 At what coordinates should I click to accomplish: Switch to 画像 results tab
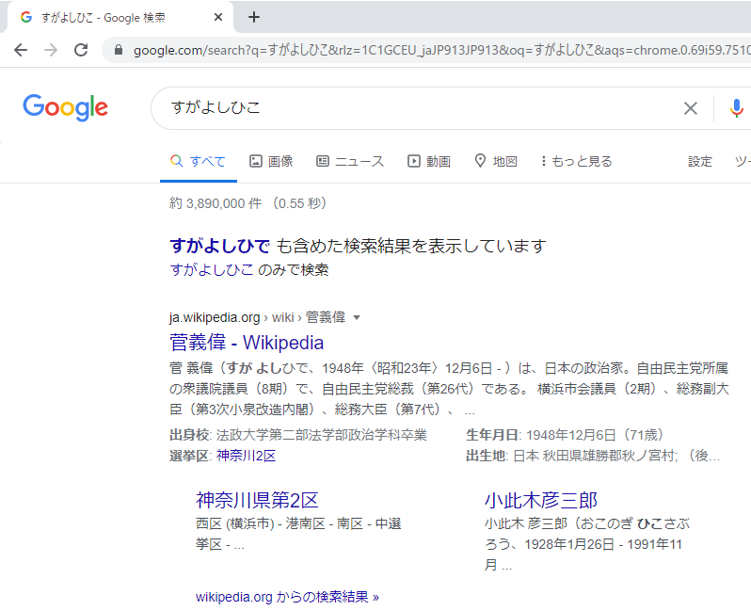[x=271, y=162]
